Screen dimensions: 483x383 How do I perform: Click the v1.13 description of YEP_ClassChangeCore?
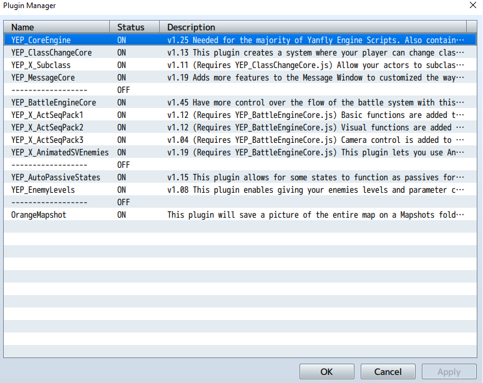[x=316, y=52]
